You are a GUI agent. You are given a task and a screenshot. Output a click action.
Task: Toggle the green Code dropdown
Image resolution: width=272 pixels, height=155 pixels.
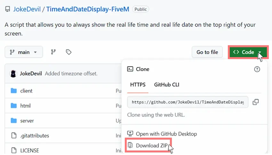tap(248, 52)
